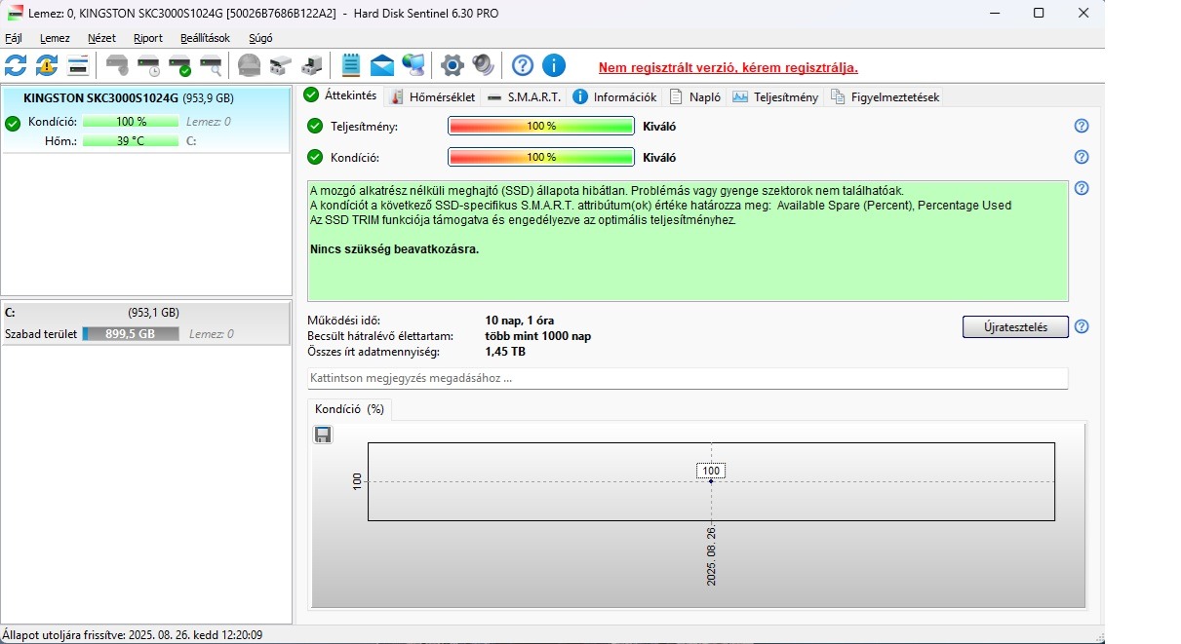
Task: Click disk icon with magnifying glass
Action: pos(211,65)
